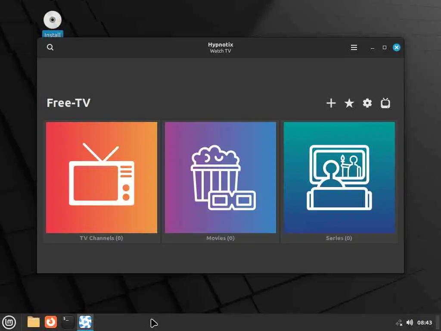The height and width of the screenshot is (331, 441).
Task: Open the terminal from taskbar
Action: (x=68, y=322)
